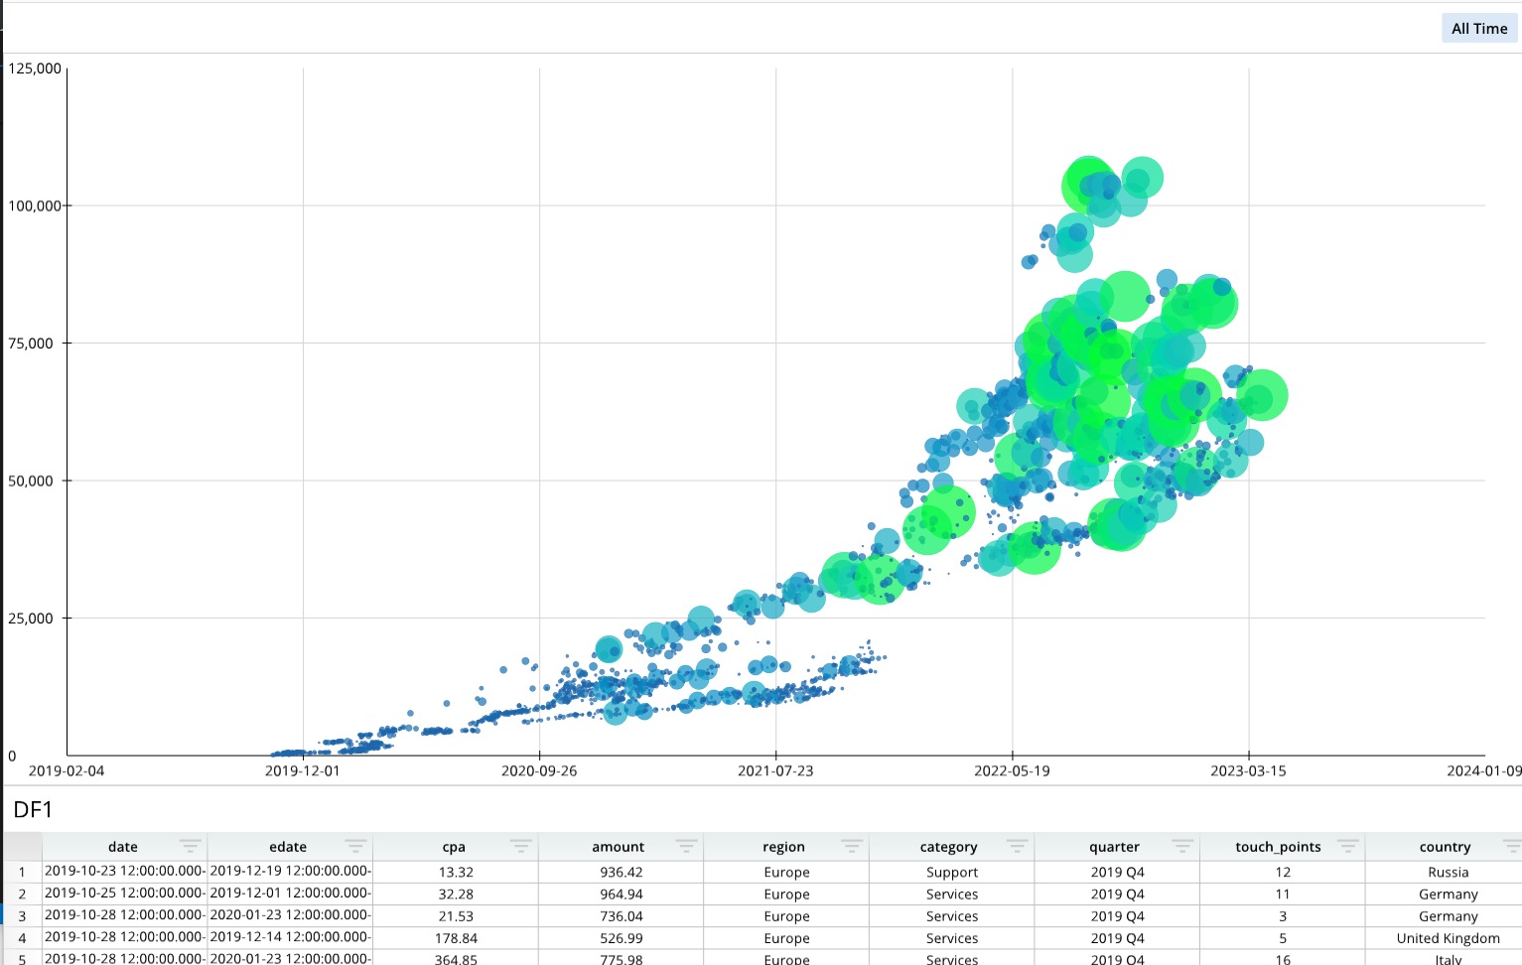Click the DF1 table title
This screenshot has height=965, width=1522.
click(x=33, y=810)
